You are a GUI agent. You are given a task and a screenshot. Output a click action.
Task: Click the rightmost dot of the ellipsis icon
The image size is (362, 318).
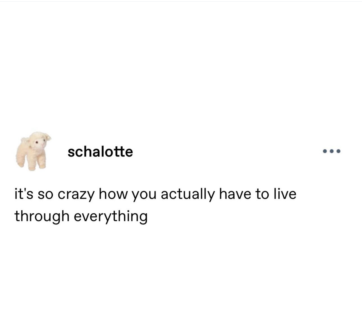338,151
